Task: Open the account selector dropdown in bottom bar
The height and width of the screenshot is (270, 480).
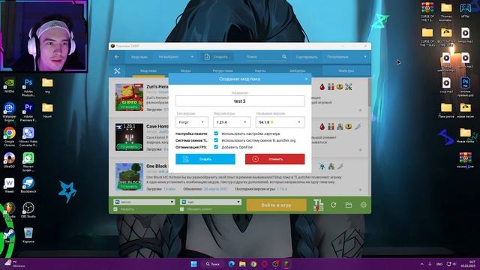Action: coord(144,202)
